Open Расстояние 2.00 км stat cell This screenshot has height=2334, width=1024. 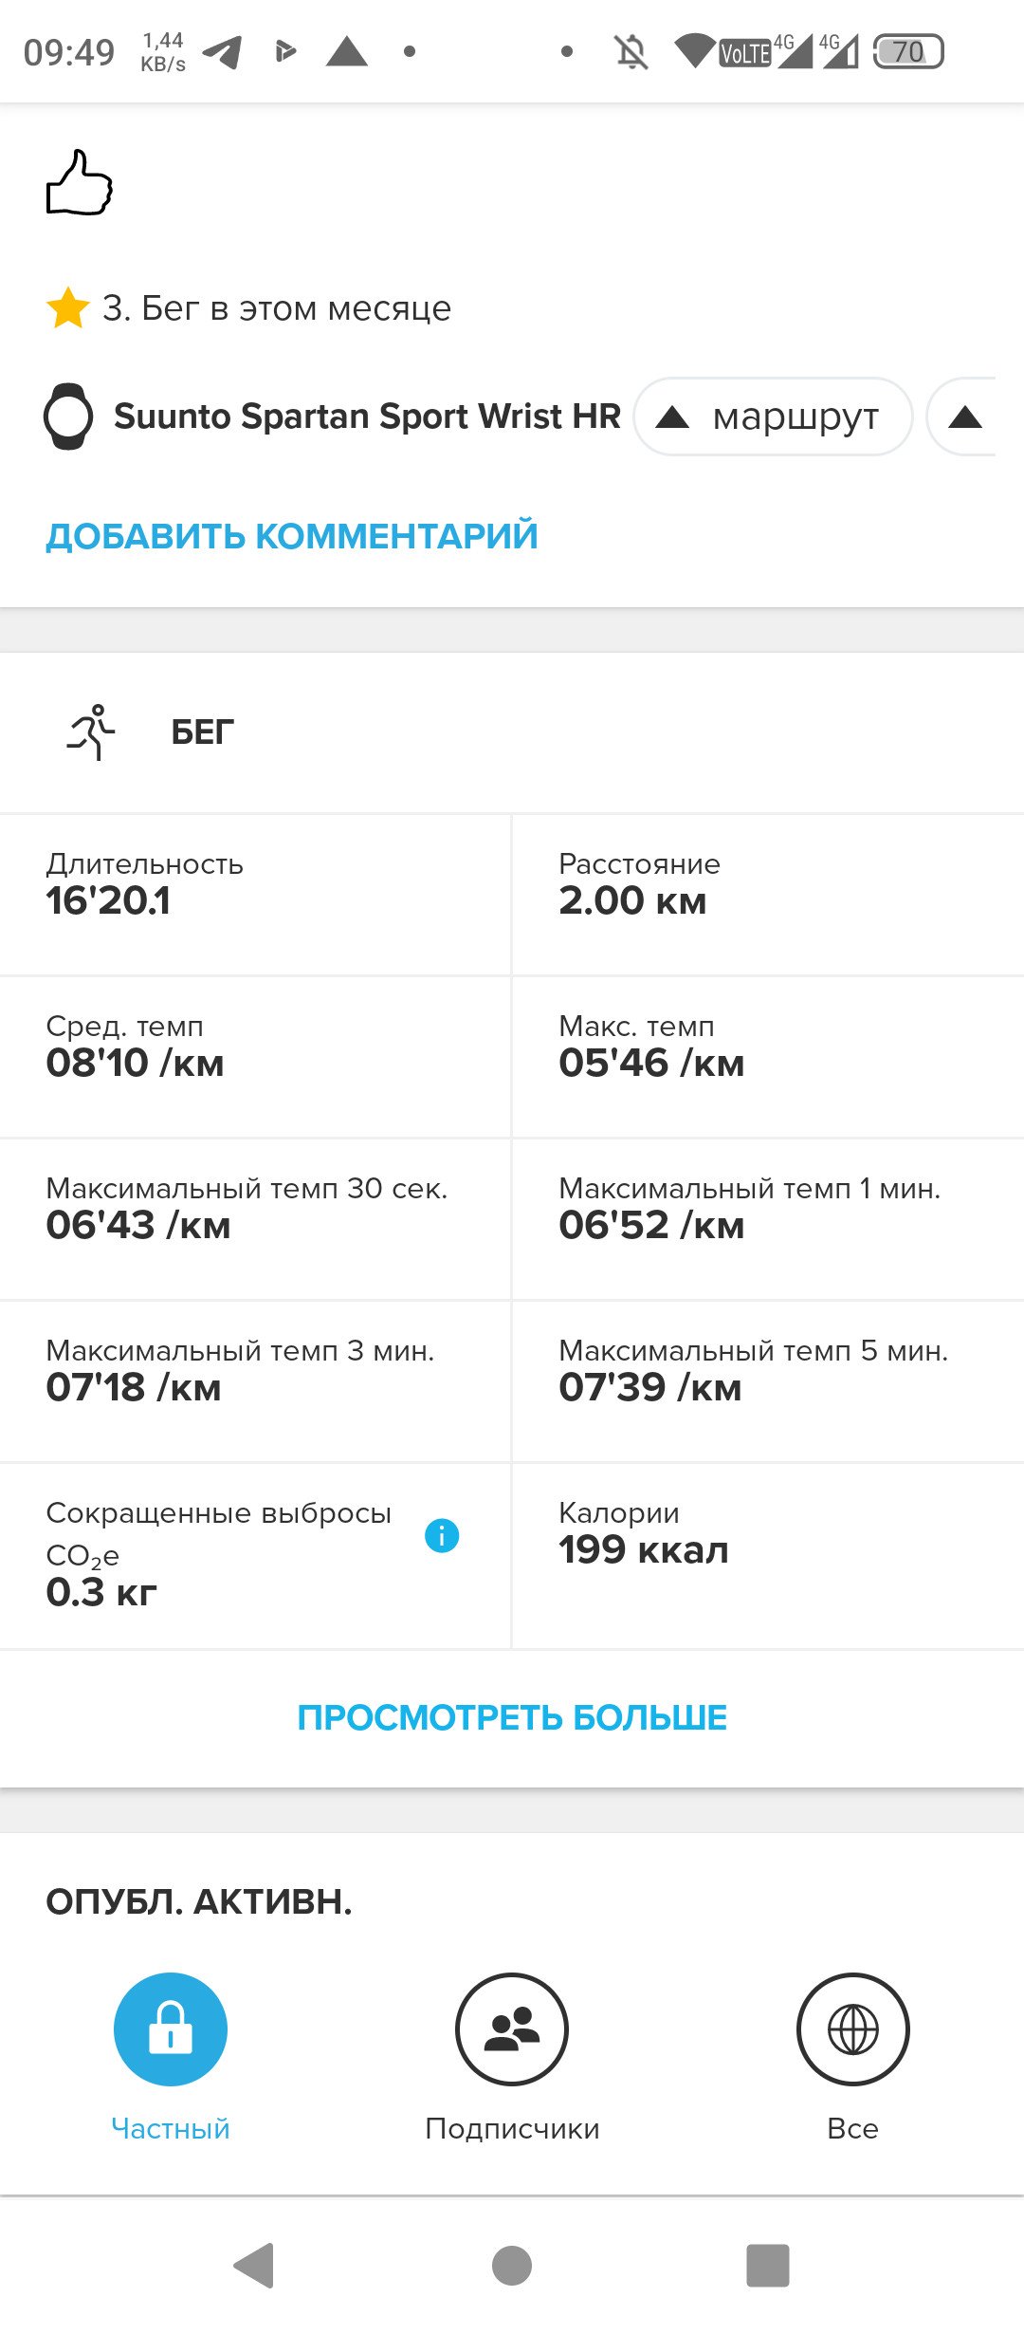pyautogui.click(x=769, y=895)
